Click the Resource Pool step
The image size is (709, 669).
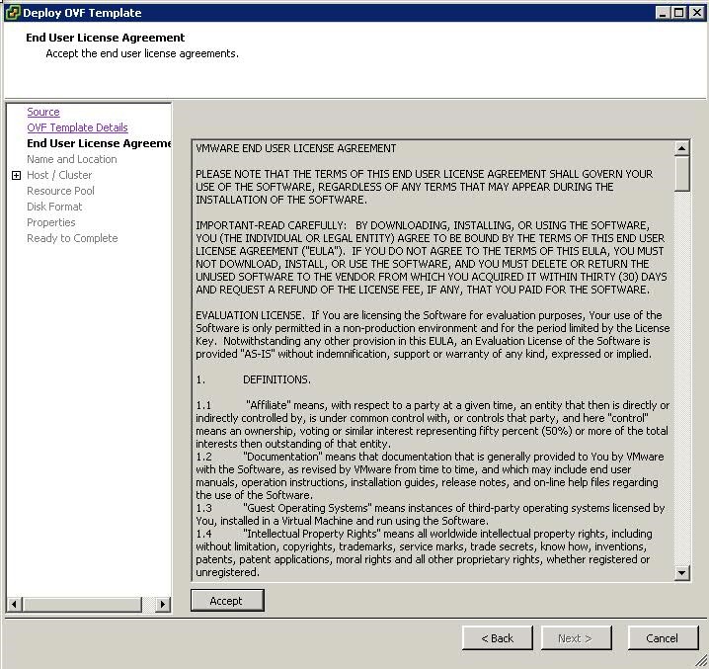tap(60, 191)
